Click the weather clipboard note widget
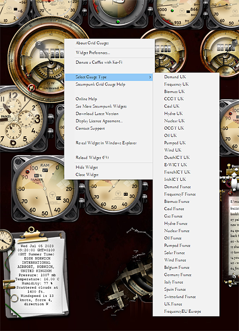Image resolution: width=239 pixels, height=331 pixels. [36, 274]
